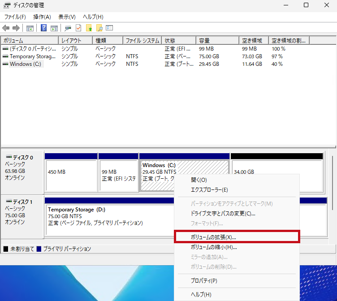Click the 40 % free ratio cell
Screen dimensions: 337x301
(x=277, y=64)
